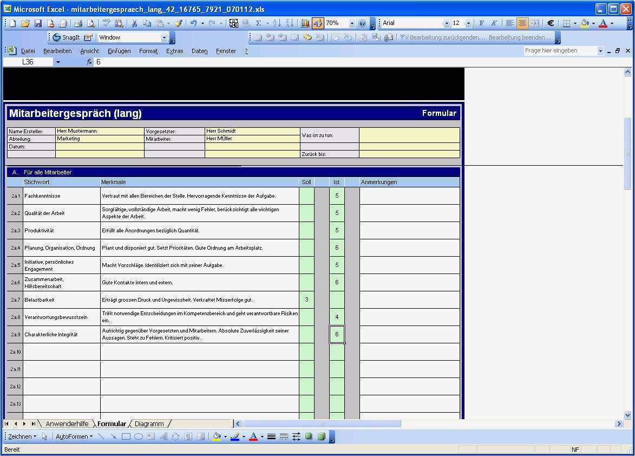Screen dimensions: 635x456
Task: Open the font size dropdown
Action: coord(469,23)
